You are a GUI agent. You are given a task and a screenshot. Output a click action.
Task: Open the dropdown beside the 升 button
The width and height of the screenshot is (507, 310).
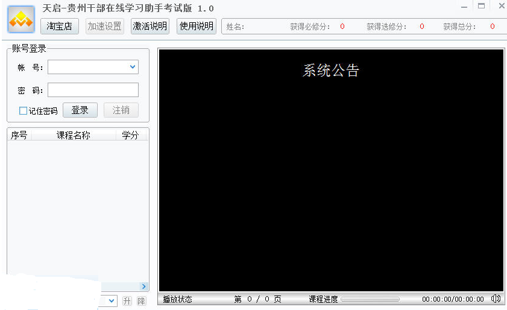[112, 300]
